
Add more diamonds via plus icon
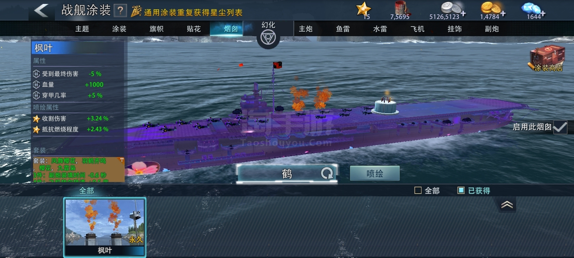point(543,14)
